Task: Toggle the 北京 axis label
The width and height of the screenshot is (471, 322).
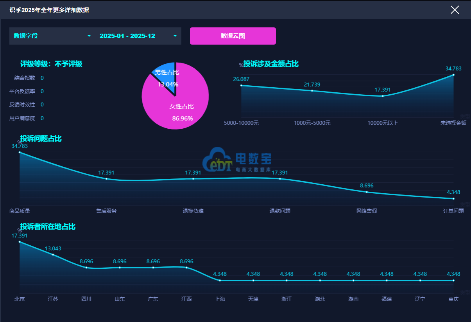Action: point(19,299)
